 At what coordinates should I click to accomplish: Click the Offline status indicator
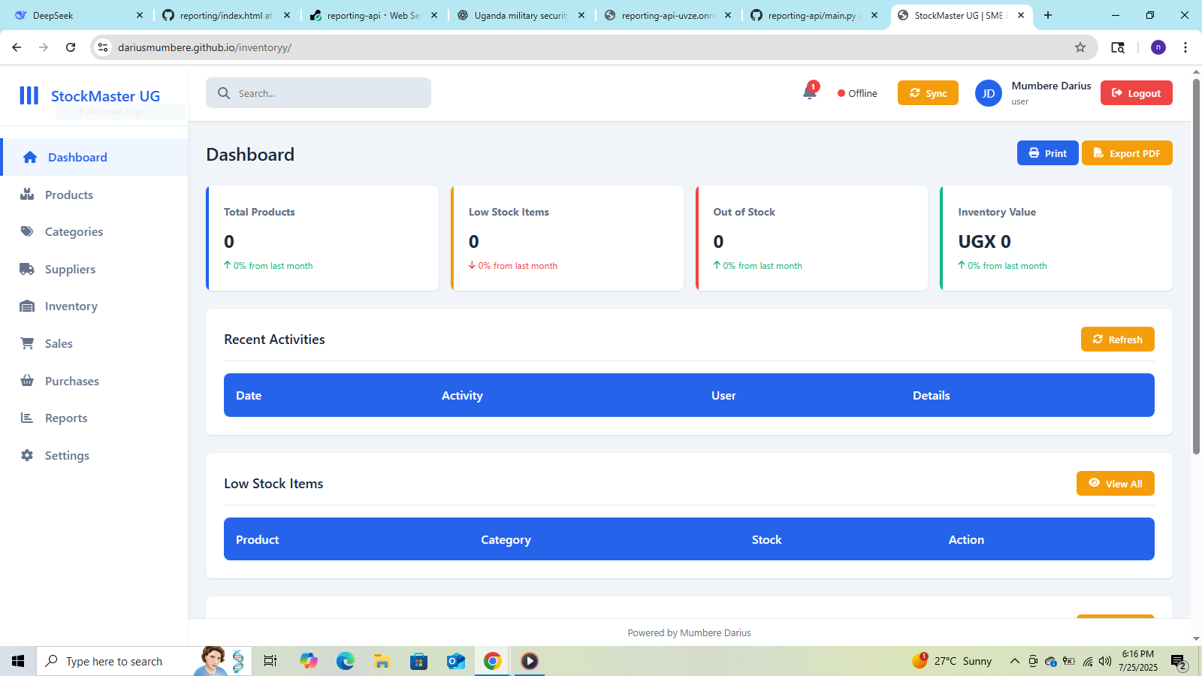coord(857,93)
